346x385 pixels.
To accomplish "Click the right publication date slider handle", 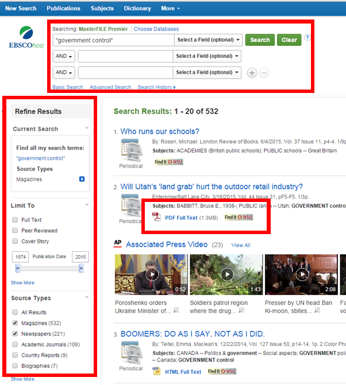I will pyautogui.click(x=81, y=269).
